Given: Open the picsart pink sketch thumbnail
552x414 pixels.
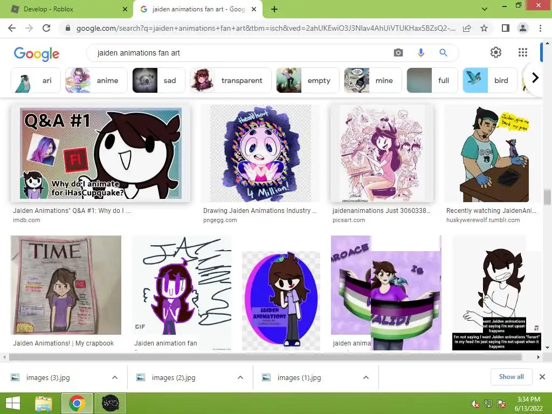Looking at the screenshot, I should [x=382, y=153].
